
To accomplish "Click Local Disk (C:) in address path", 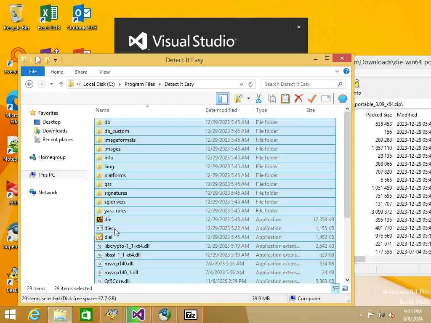I will 99,84.
